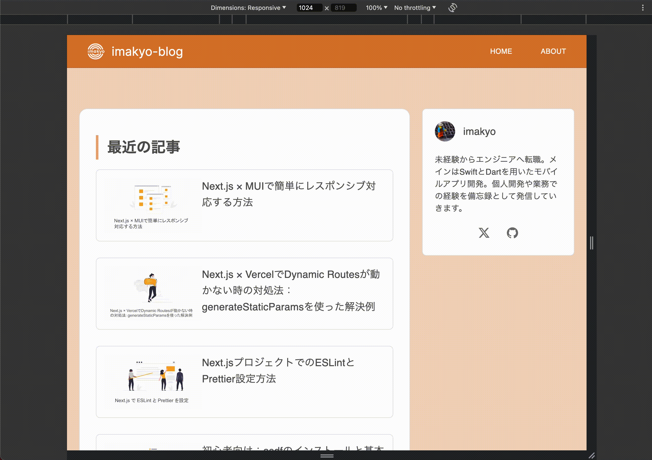The width and height of the screenshot is (652, 460).
Task: Click the bottom viewport resize handle
Action: coord(327,455)
